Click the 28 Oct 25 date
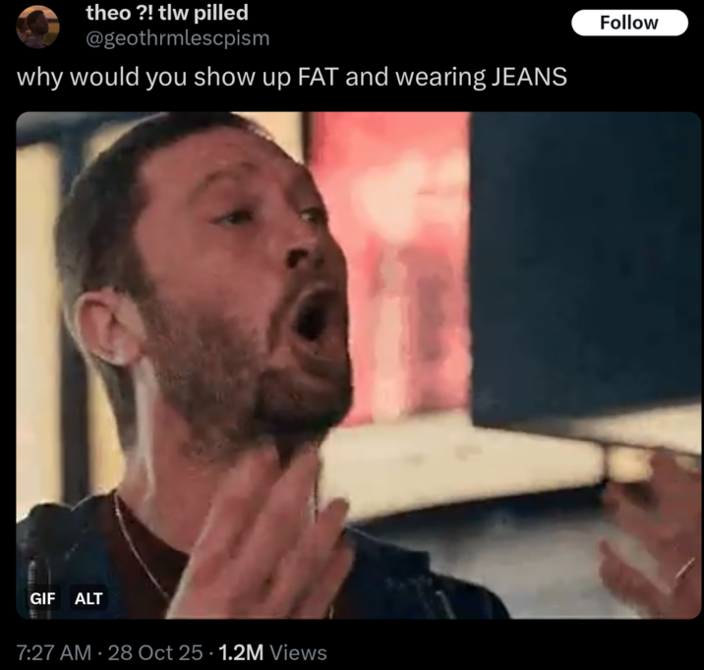This screenshot has width=704, height=670. [x=155, y=652]
